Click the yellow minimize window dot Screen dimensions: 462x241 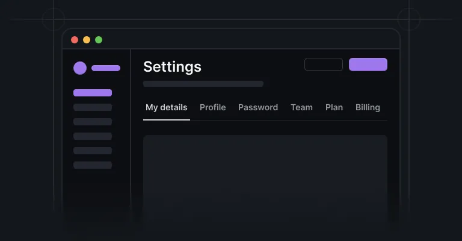pyautogui.click(x=87, y=40)
